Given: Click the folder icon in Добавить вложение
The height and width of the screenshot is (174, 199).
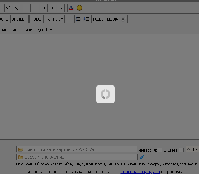Looking at the screenshot, I should [x=21, y=157].
